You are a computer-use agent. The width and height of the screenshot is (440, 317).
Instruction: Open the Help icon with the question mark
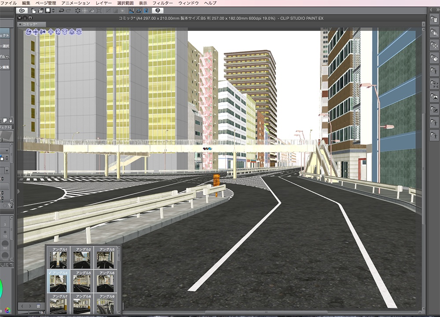click(157, 11)
